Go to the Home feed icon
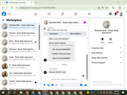This screenshot has height=95, width=127. 36,14
